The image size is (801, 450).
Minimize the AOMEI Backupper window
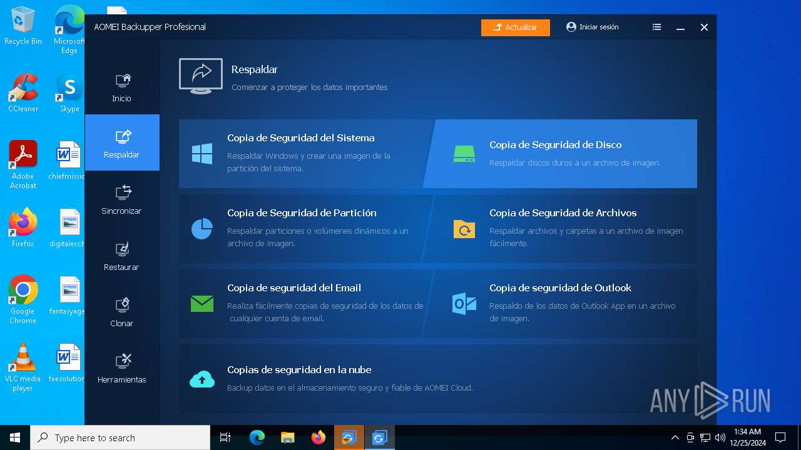coord(680,27)
